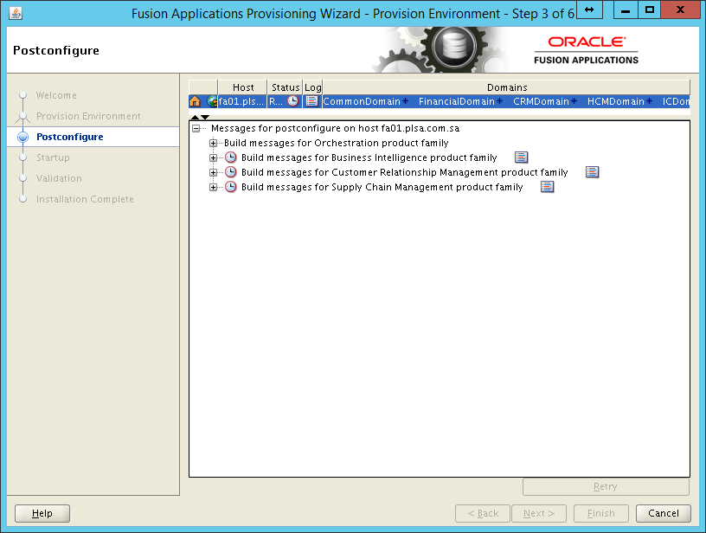Click the CRMDomain entry
This screenshot has height=533, width=706.
pos(542,101)
